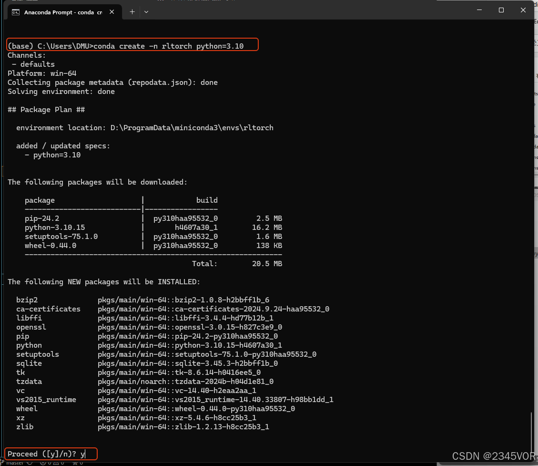The image size is (538, 466).
Task: Click the 'tk' package row
Action: pos(138,373)
